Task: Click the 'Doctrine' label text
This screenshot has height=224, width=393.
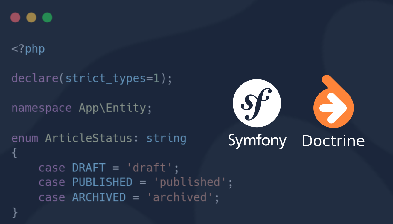Action: tap(333, 140)
